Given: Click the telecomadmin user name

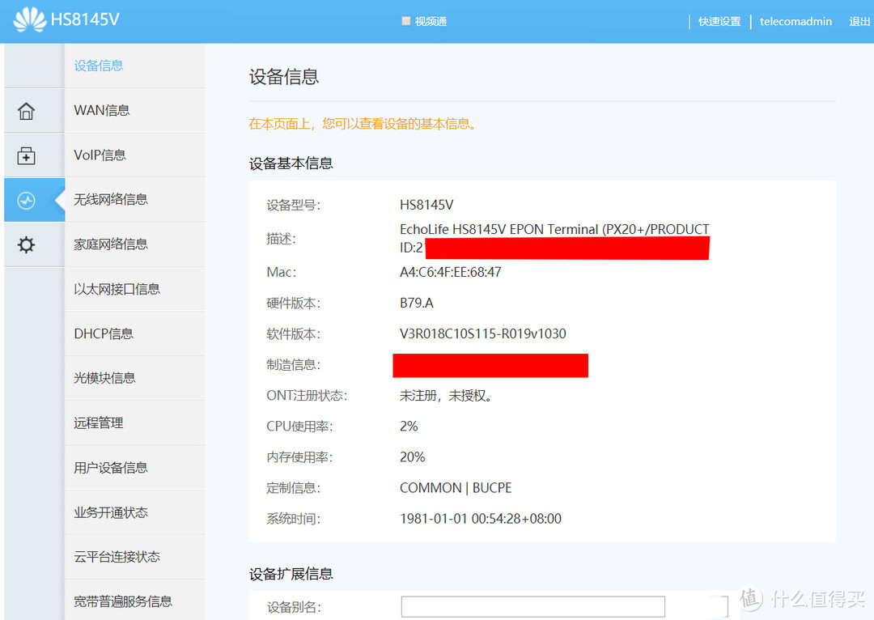Looking at the screenshot, I should click(796, 21).
